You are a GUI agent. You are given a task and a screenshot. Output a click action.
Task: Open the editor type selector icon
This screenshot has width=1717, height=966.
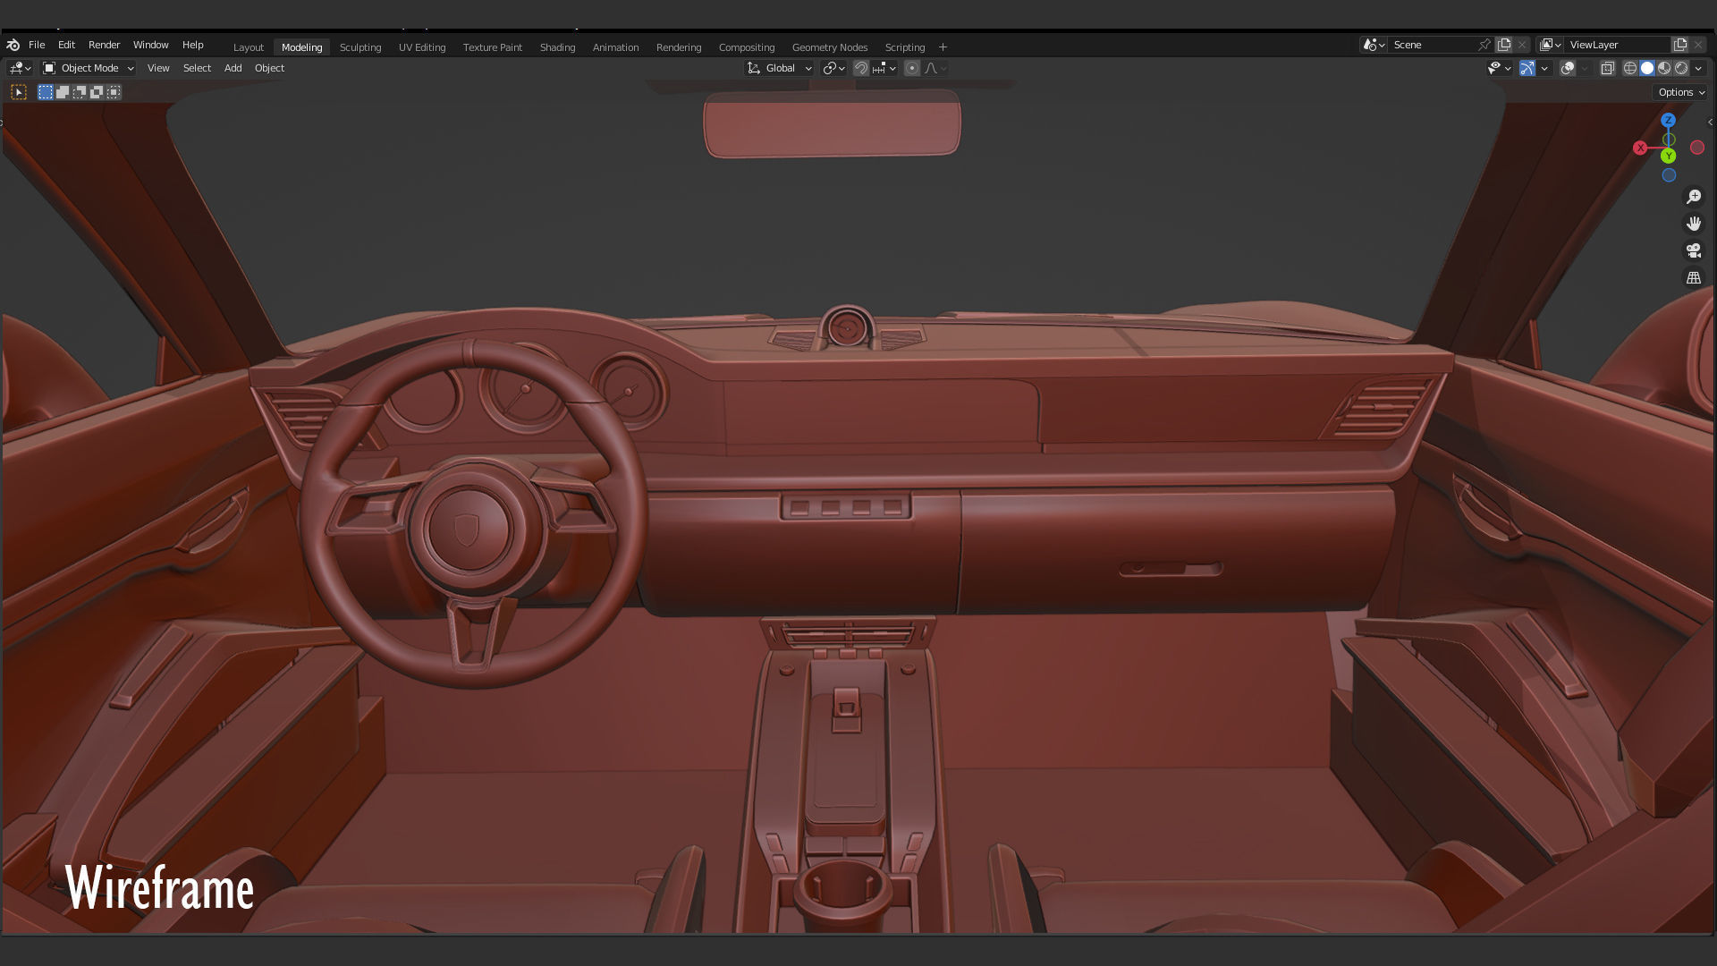click(20, 68)
